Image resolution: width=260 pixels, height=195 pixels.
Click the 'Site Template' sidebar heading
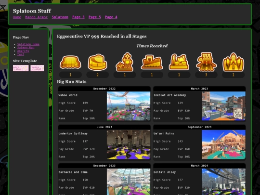point(25,61)
